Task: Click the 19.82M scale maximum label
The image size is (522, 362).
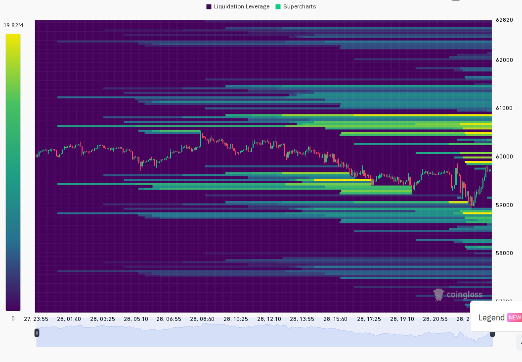Action: point(13,25)
